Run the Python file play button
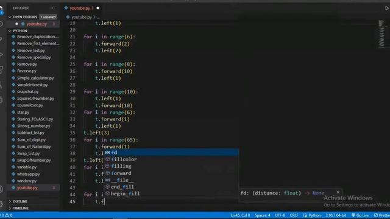This screenshot has height=219, width=390. (x=387, y=8)
